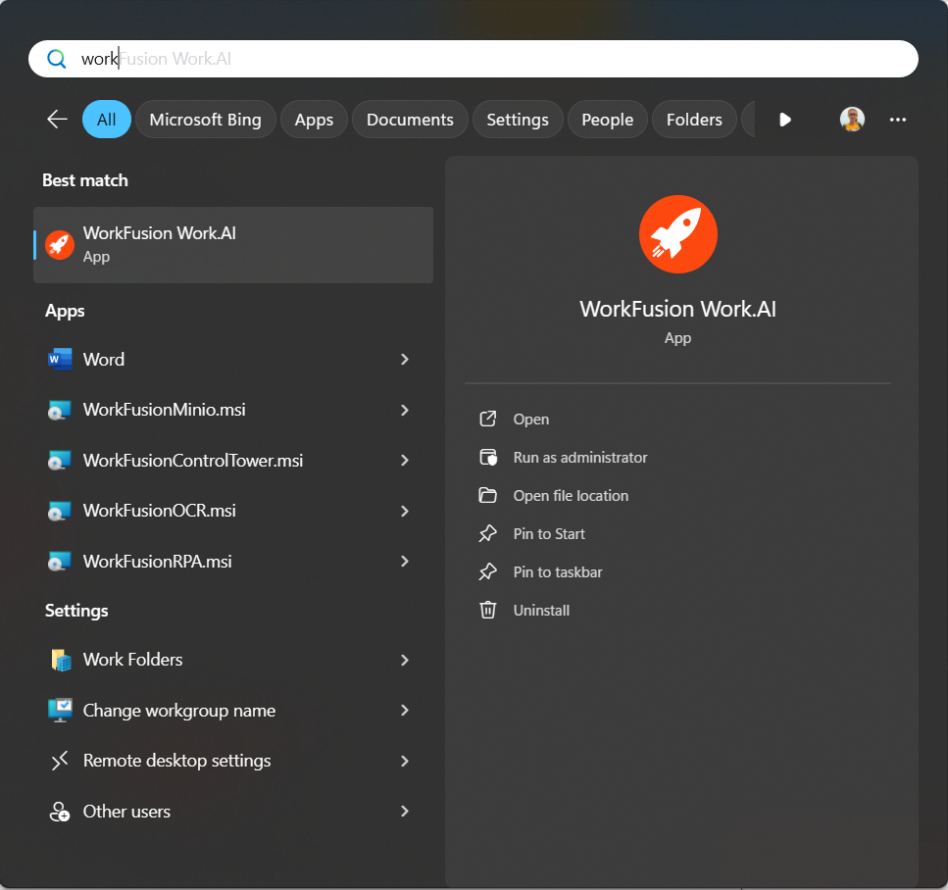Open the Word app result
The height and width of the screenshot is (890, 948).
(233, 359)
